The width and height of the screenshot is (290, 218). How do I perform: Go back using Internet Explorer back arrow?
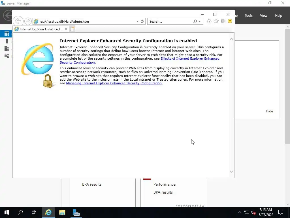[x=18, y=21]
